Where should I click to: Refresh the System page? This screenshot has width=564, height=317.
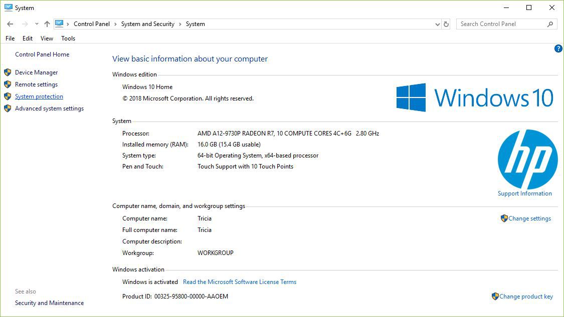pos(446,24)
